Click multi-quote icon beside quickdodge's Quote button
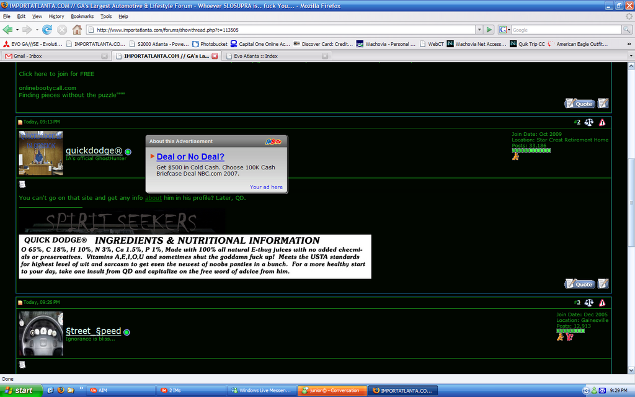This screenshot has width=635, height=397. click(603, 283)
